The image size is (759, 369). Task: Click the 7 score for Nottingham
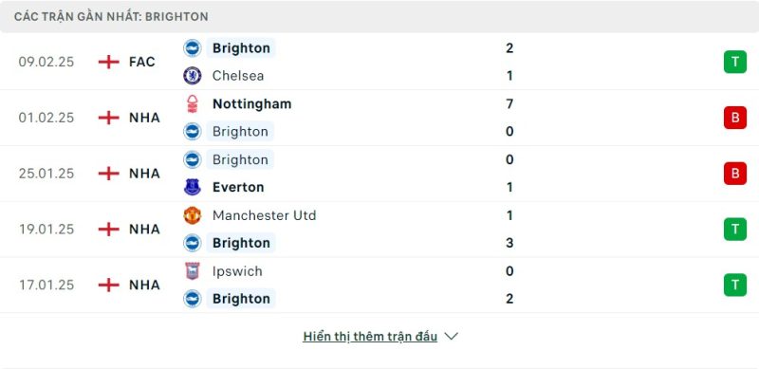tap(509, 103)
